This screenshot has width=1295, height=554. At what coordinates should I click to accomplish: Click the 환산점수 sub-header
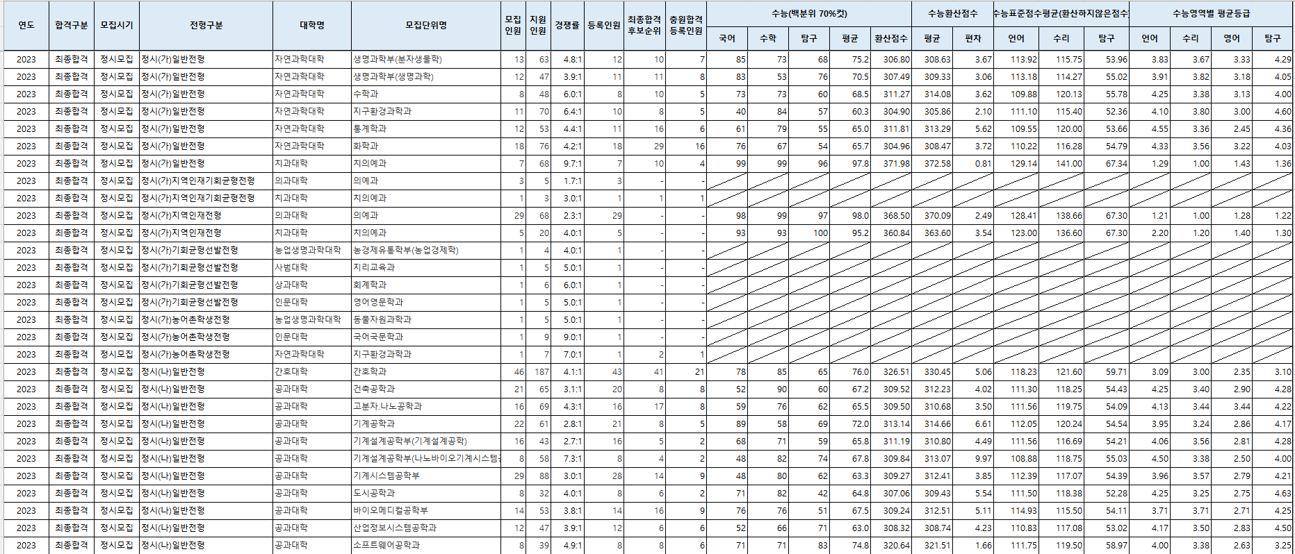pyautogui.click(x=891, y=39)
